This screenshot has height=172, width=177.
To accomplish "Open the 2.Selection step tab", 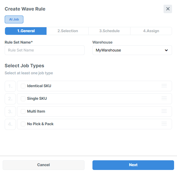I will 68,31.
